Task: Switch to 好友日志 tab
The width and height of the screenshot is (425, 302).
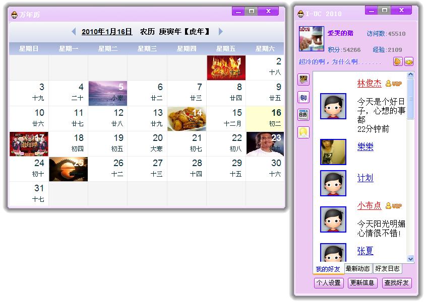Action: pos(387,268)
